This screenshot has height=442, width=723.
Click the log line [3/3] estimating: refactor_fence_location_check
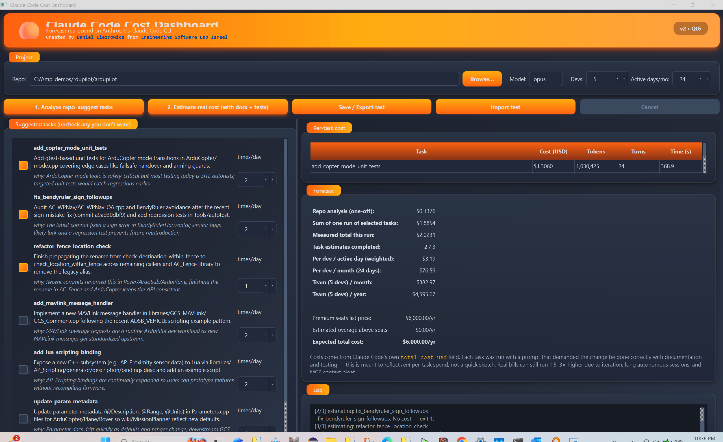[371, 426]
